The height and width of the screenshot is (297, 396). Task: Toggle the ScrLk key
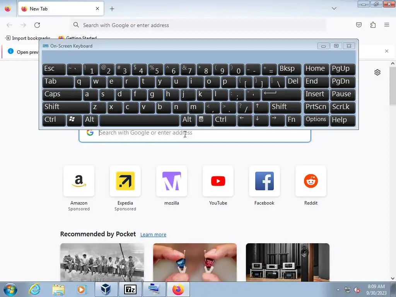(343, 108)
